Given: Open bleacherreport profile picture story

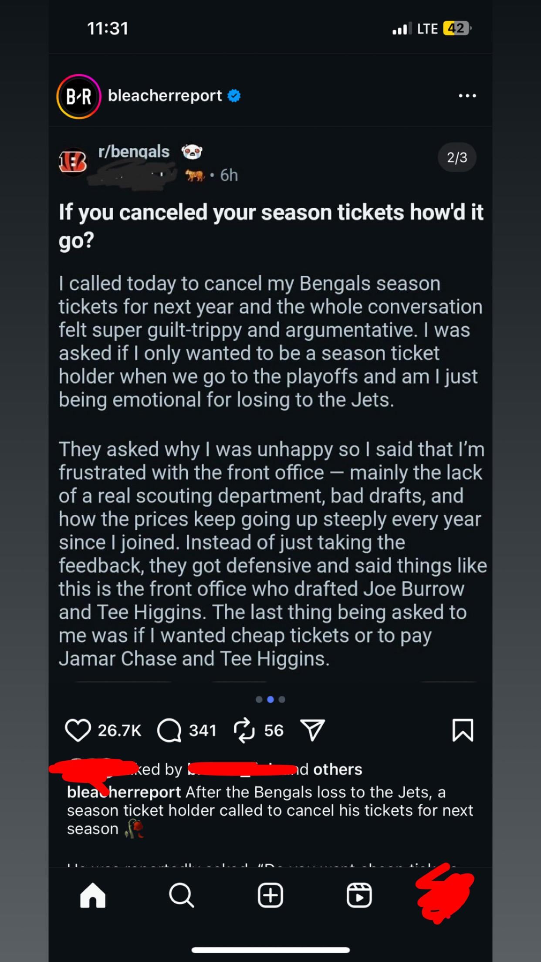Looking at the screenshot, I should click(79, 96).
